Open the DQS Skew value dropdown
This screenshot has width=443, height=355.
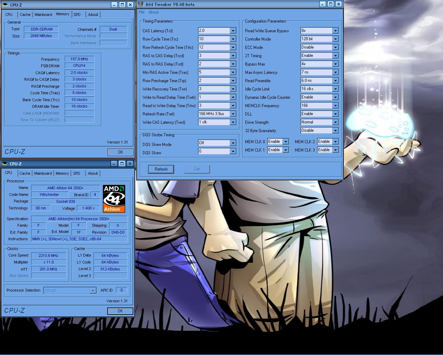pos(233,151)
